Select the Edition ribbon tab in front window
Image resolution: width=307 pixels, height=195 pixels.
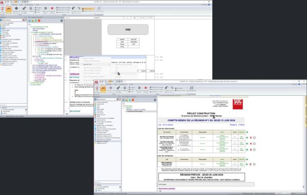click(102, 85)
